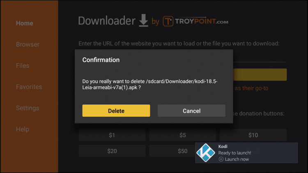Click the Kodi logo in notification

coord(206,153)
